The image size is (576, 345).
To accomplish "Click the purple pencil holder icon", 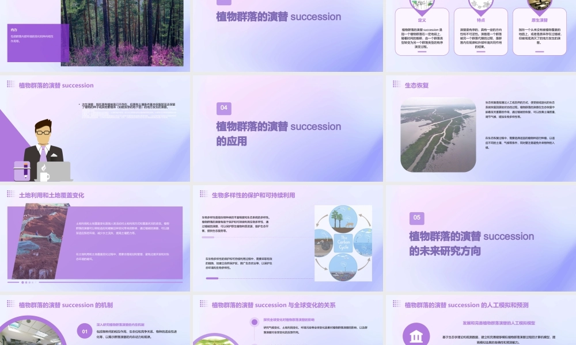I will coord(22,171).
